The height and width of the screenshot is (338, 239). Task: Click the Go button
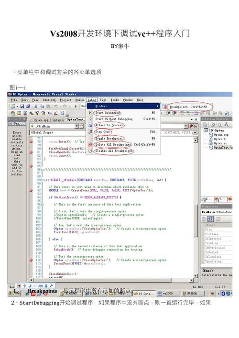(193, 126)
